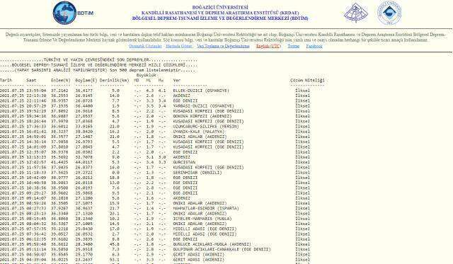Image resolution: width=453 pixels, height=264 pixels.
Task: Click the 11:18:33 time entry
Action: point(36,173)
